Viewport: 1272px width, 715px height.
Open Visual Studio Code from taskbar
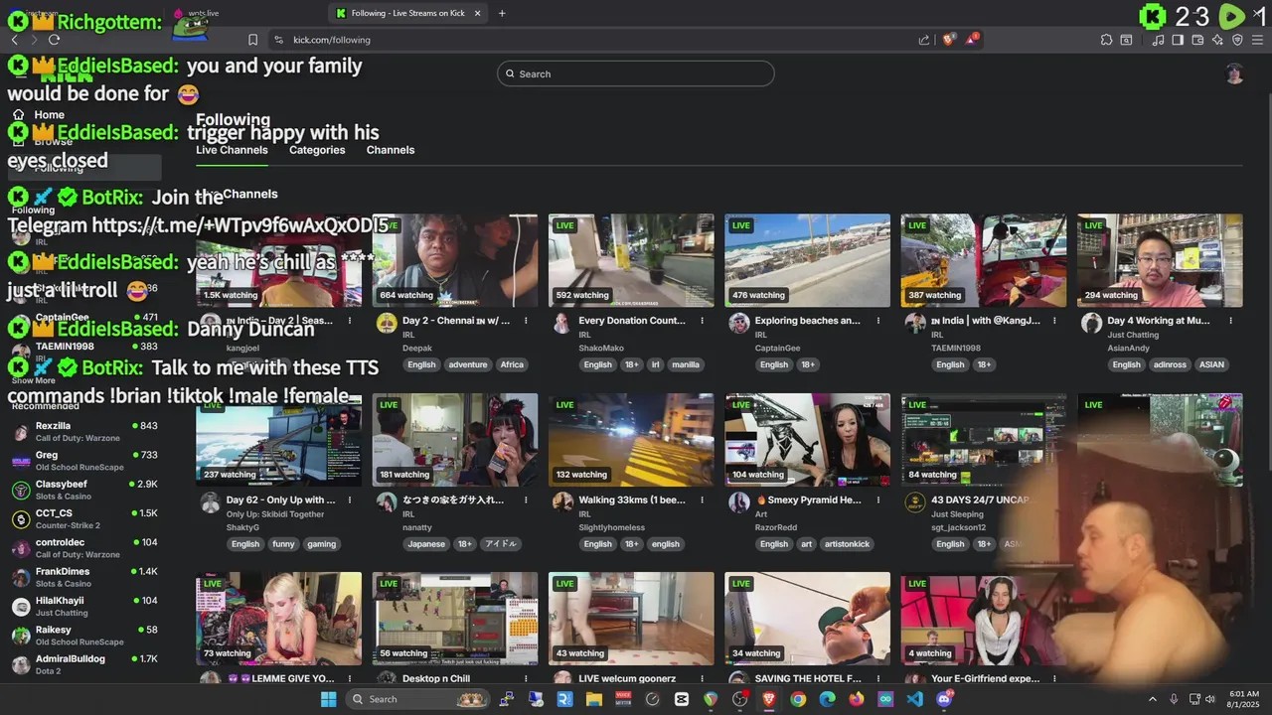[x=915, y=699]
